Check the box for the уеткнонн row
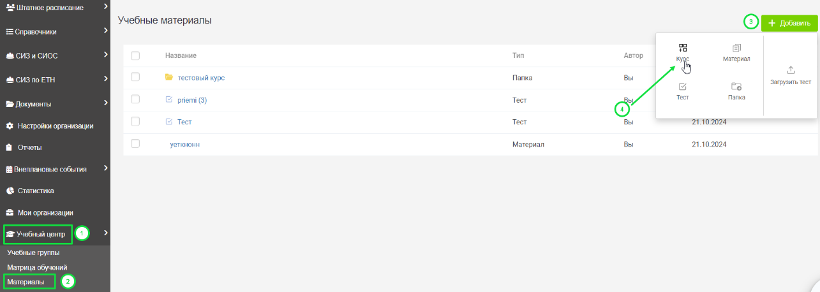820x292 pixels. [135, 144]
